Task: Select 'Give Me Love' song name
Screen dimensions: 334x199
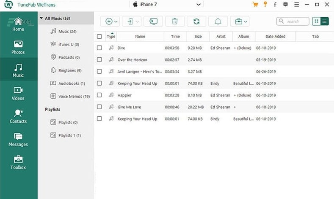Action: [129, 107]
